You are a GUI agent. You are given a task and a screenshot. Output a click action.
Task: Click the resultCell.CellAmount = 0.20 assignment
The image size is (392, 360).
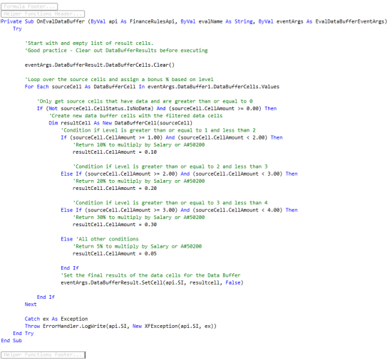[115, 189]
